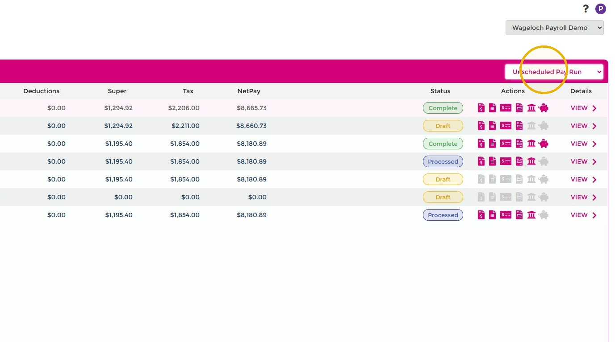Viewport: 615px width, 342px height.
Task: Click the VIEW chevron in $0.00 NetPay row
Action: coord(594,197)
